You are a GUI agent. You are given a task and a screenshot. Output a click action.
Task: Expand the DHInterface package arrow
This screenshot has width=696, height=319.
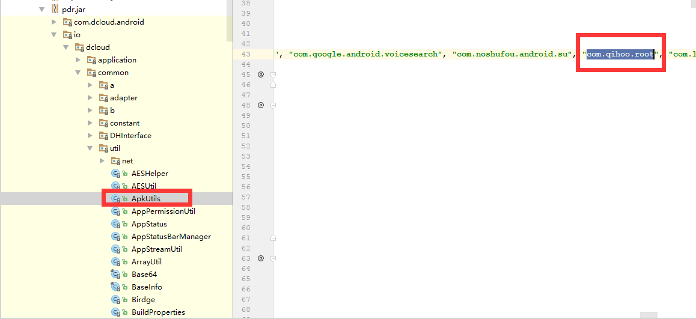pyautogui.click(x=90, y=136)
